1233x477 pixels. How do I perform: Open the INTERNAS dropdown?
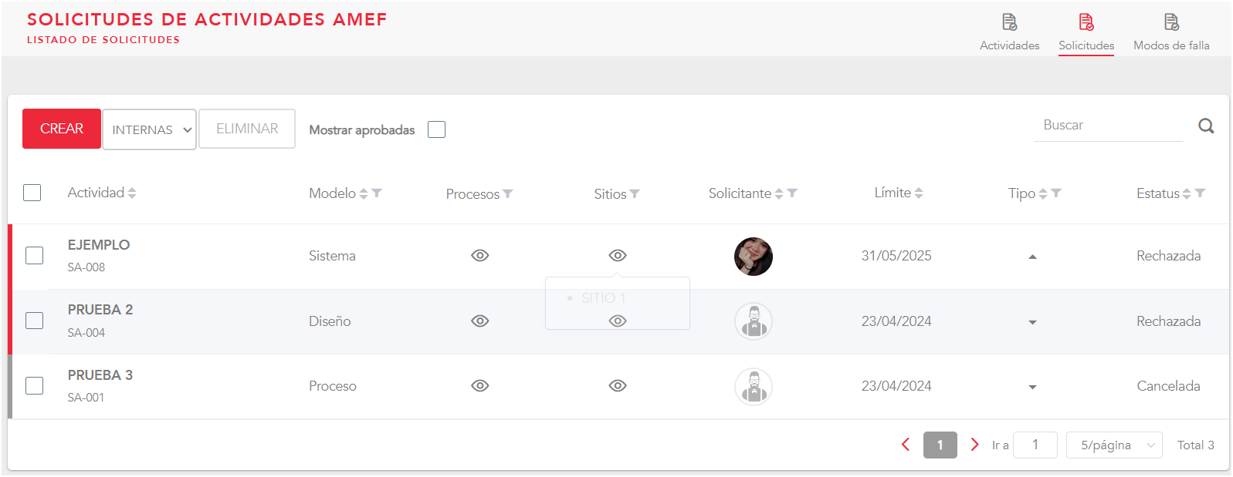[x=149, y=129]
